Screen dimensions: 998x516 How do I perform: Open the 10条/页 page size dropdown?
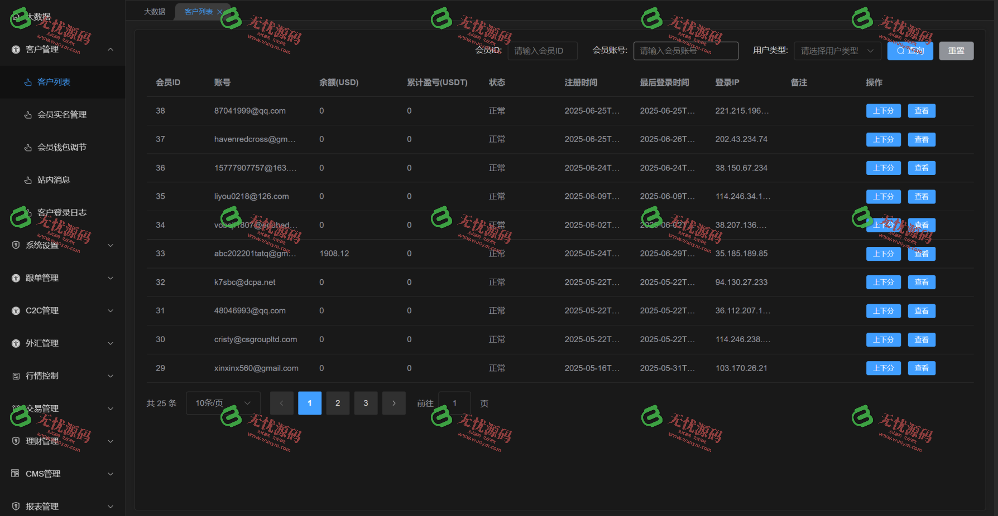point(223,403)
